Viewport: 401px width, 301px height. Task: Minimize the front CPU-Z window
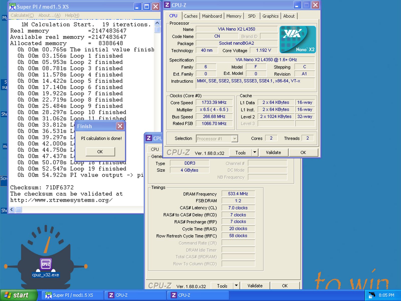pyautogui.click(x=297, y=5)
